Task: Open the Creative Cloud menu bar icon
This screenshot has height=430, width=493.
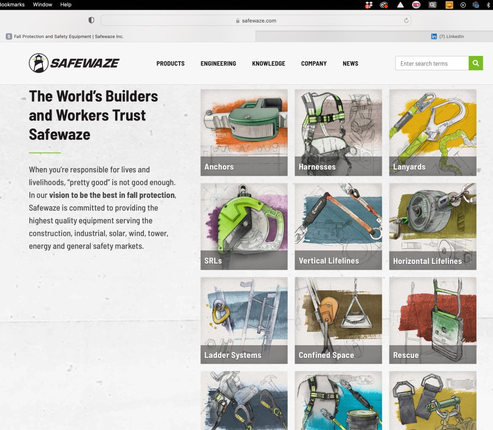Action: click(384, 5)
